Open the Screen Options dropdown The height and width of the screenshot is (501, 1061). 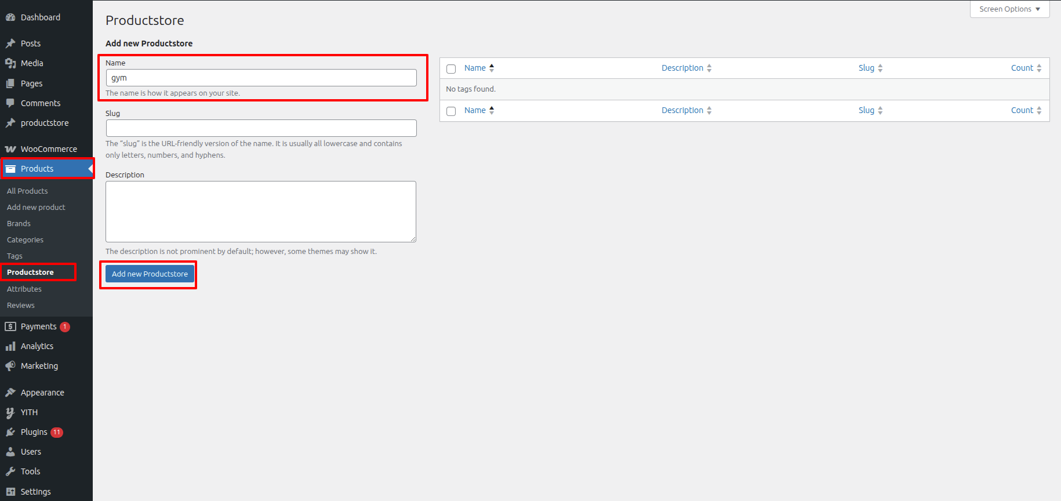tap(1009, 9)
